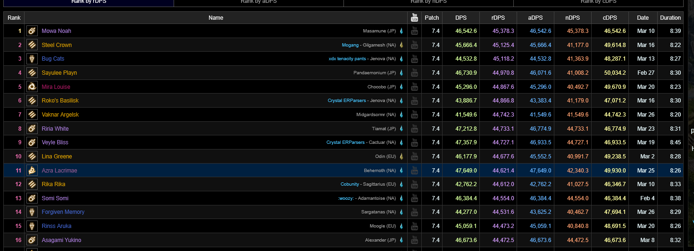Image resolution: width=694 pixels, height=251 pixels.
Task: Switch to the Rank by nDPS tab
Action: coord(428,2)
